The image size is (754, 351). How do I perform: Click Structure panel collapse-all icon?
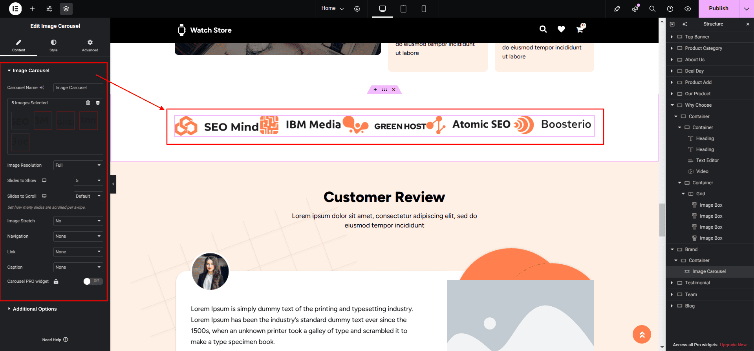pyautogui.click(x=672, y=24)
